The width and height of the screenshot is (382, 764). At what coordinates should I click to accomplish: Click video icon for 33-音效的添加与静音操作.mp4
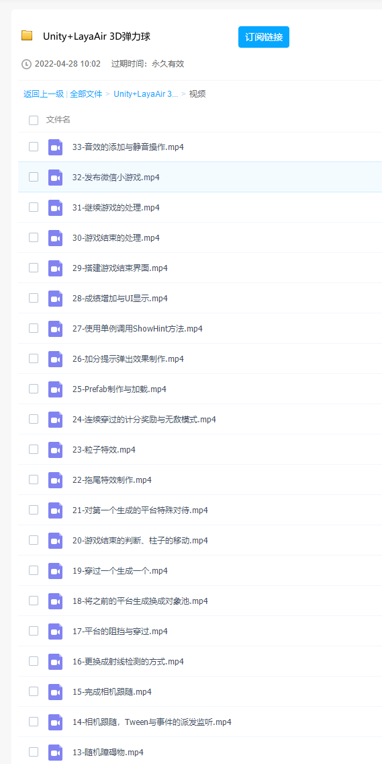coord(56,147)
